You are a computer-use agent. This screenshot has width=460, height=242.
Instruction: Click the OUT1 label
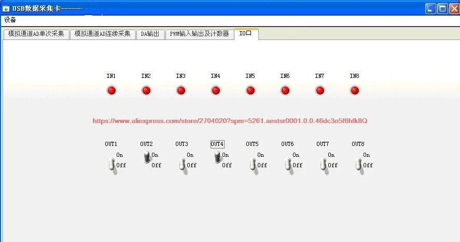pos(111,144)
